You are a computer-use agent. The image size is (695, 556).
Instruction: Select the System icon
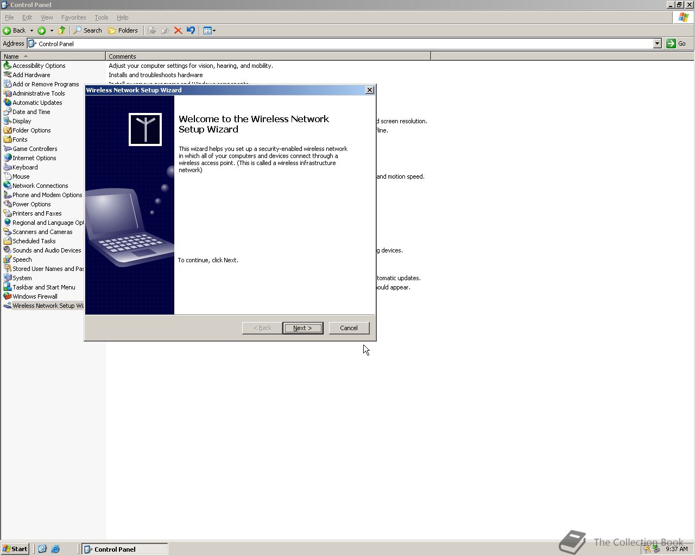coord(8,278)
